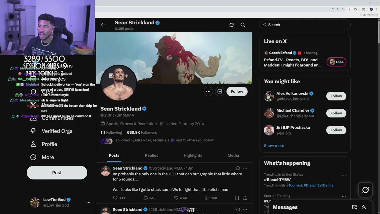
Task: Click the search icon in profile header
Action: (243, 25)
